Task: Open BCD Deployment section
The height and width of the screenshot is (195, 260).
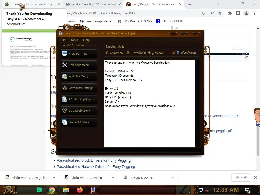Action: click(79, 111)
